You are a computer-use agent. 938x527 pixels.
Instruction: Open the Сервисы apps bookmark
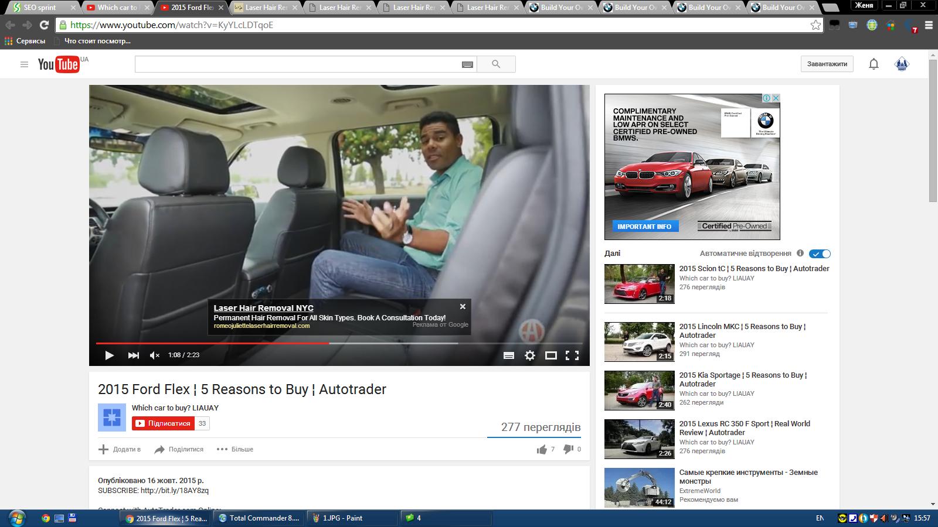(x=25, y=41)
